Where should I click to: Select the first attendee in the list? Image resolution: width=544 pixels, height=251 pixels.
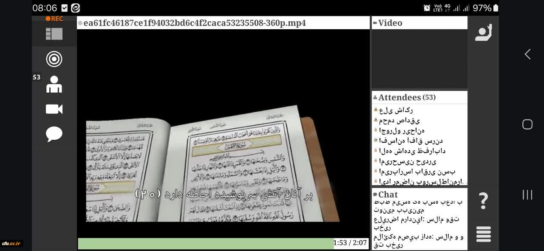tap(396, 110)
